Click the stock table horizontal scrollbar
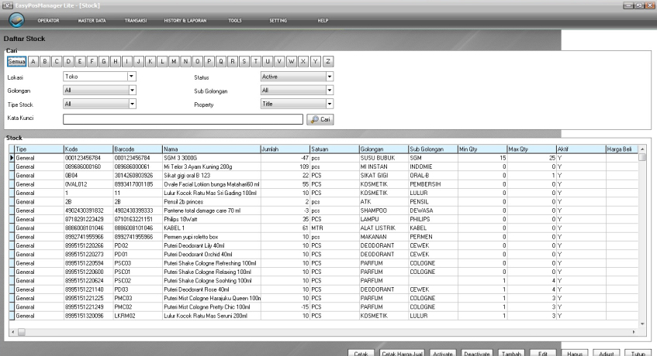 (326, 332)
